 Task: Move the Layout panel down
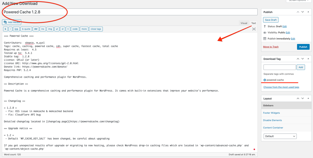pos(303,98)
